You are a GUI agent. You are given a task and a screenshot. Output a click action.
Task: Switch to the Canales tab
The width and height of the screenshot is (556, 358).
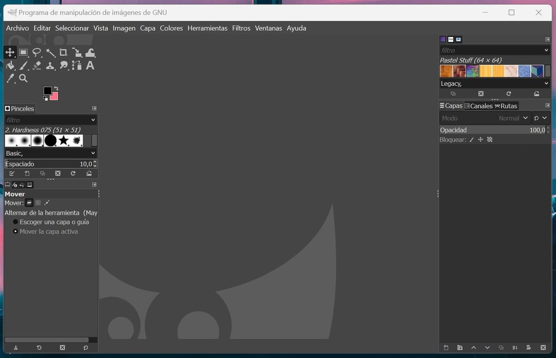click(x=478, y=106)
